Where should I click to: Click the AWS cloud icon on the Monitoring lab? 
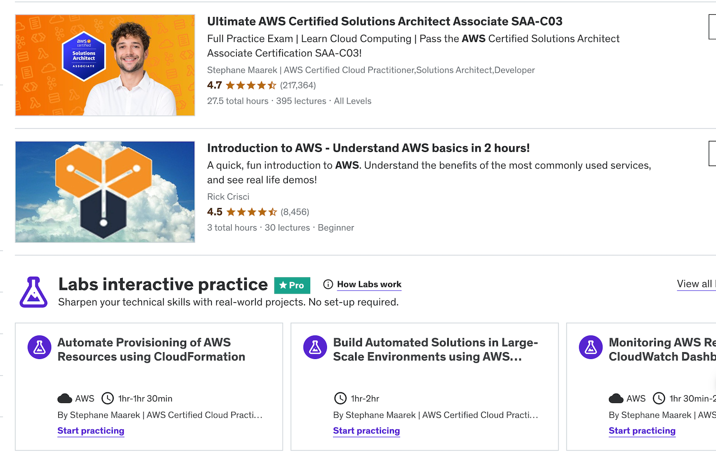[x=615, y=398]
